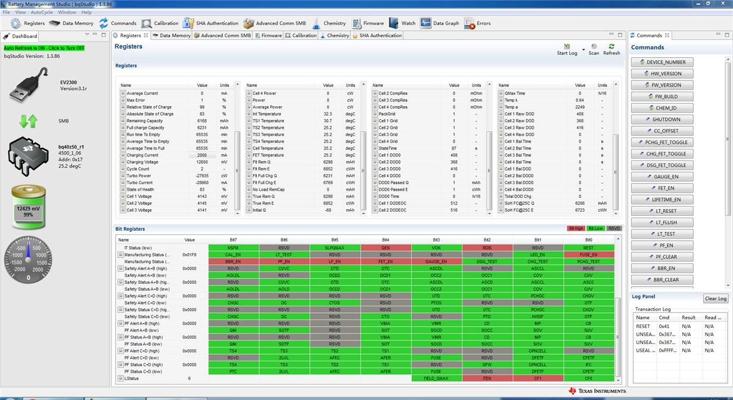733x400 pixels.
Task: Launch Calibration from the main toolbar
Action: 160,23
